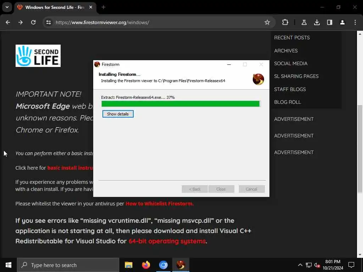This screenshot has width=363, height=272.
Task: Open SL SHARING PAGES in sidebar
Action: click(296, 76)
